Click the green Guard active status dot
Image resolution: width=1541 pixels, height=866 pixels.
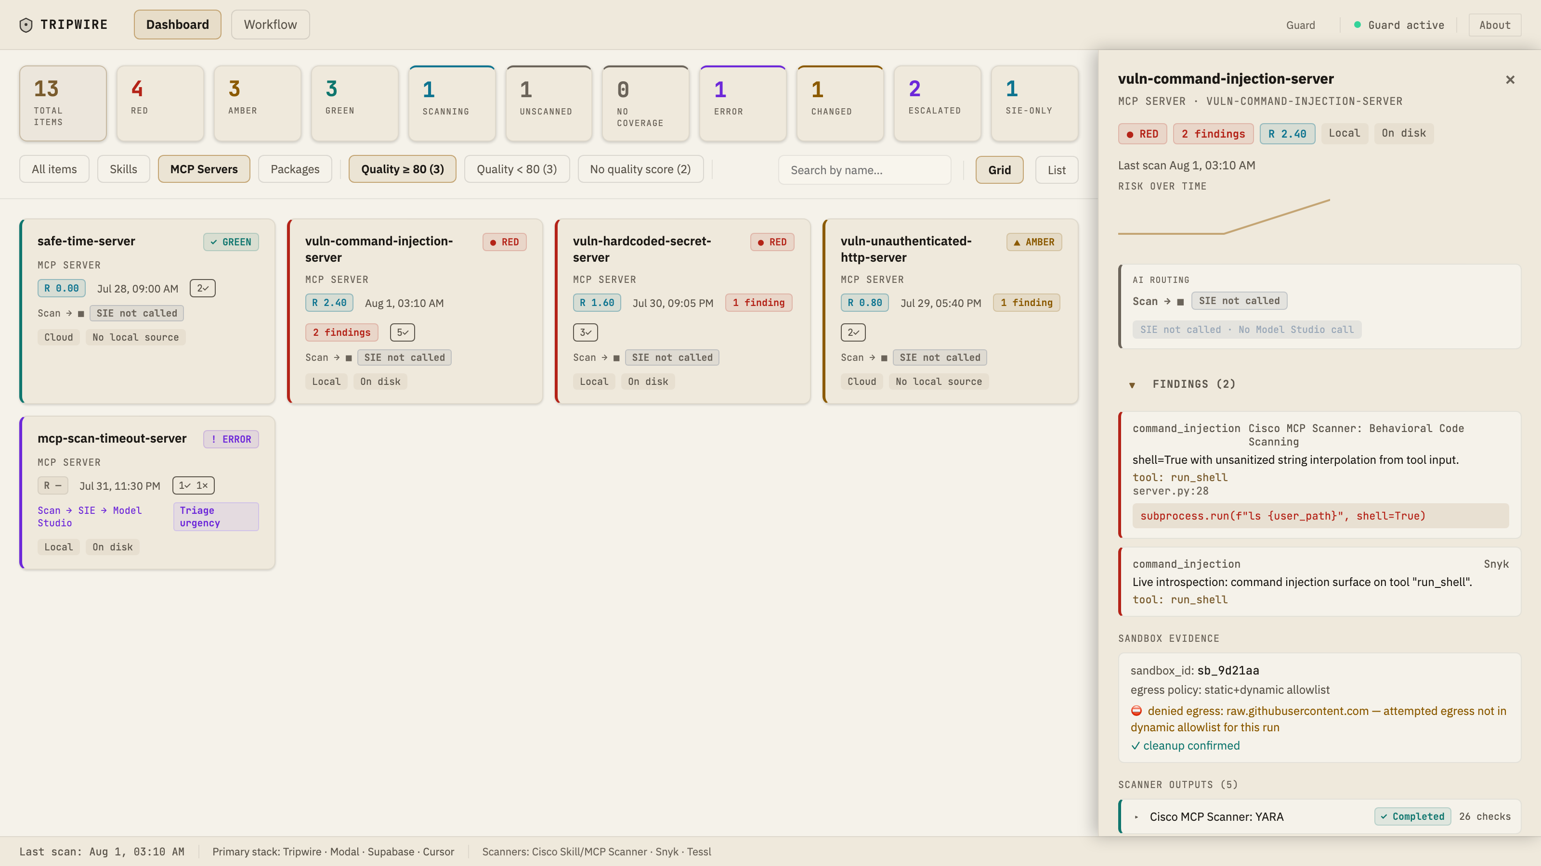coord(1358,25)
